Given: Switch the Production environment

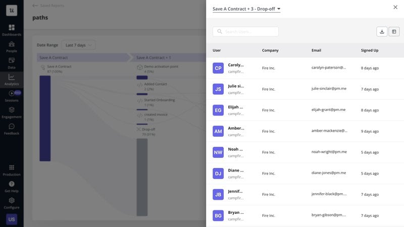Looking at the screenshot, I should click(12, 170).
